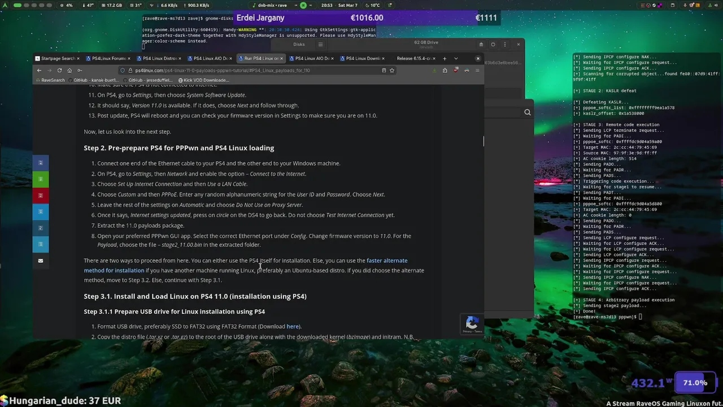Click the red share sidebar button
Image resolution: width=723 pixels, height=407 pixels.
pos(40,196)
